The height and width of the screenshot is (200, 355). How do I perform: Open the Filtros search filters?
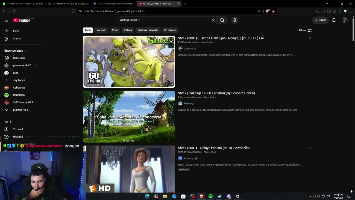pyautogui.click(x=305, y=30)
